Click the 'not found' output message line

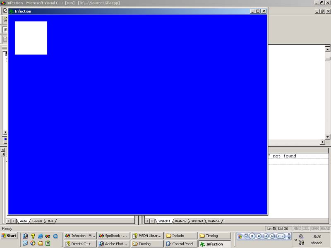point(284,156)
